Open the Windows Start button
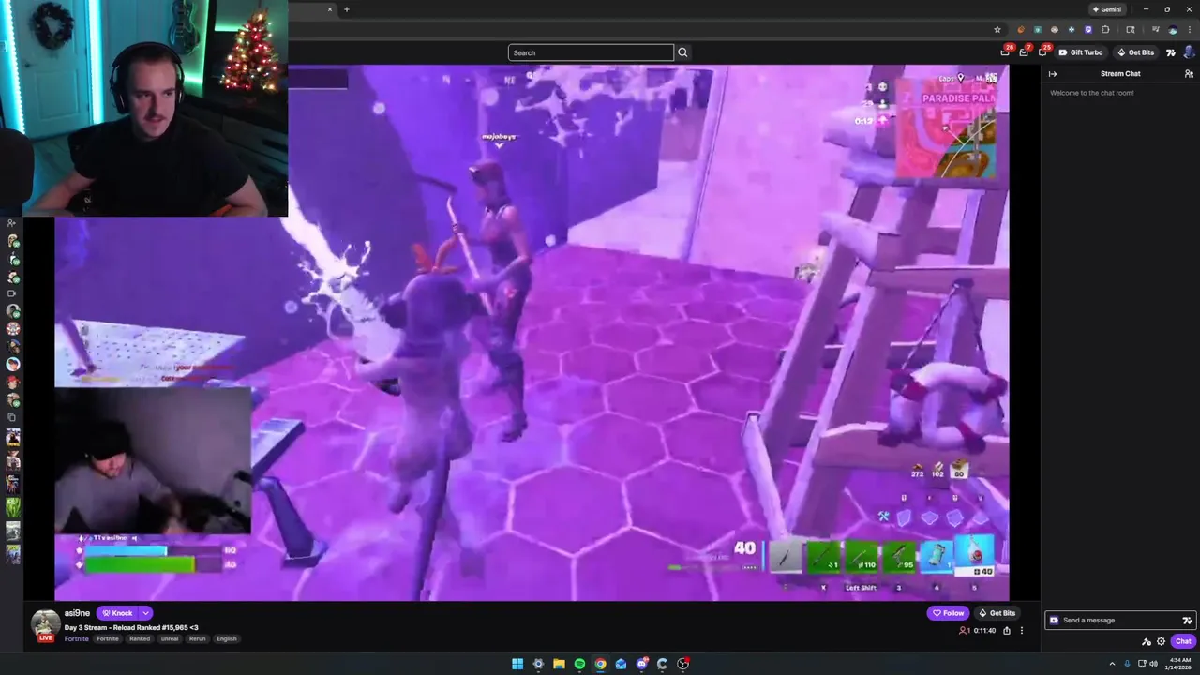This screenshot has width=1200, height=675. pyautogui.click(x=517, y=664)
